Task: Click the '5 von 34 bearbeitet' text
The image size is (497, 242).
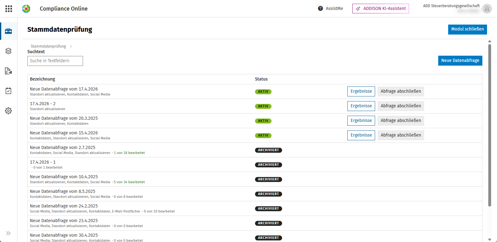Action: tap(129, 182)
